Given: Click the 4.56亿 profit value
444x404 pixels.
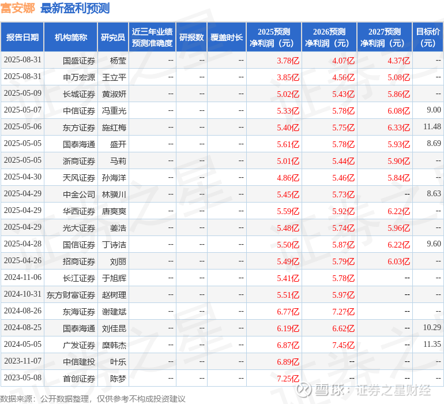Looking at the screenshot, I should 344,77.
